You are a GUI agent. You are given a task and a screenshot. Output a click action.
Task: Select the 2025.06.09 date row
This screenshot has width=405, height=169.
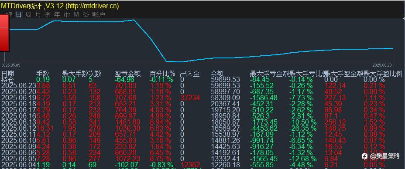(19, 146)
